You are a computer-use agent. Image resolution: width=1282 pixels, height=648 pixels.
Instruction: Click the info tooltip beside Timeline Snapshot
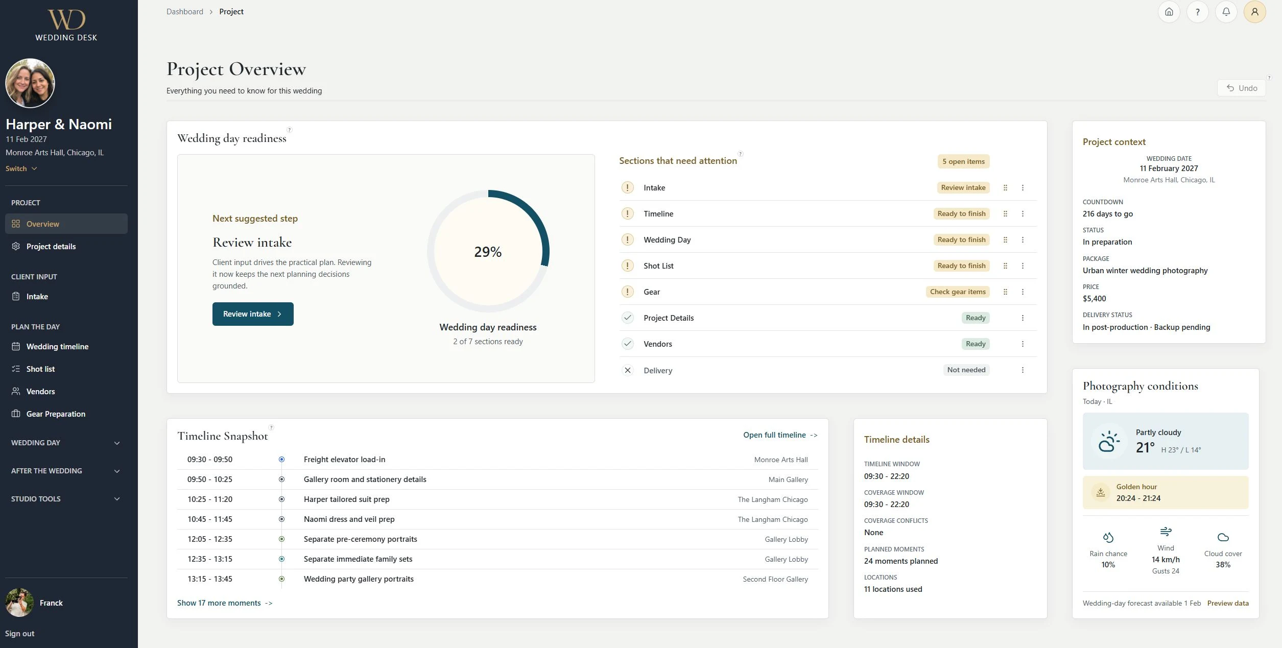[271, 427]
